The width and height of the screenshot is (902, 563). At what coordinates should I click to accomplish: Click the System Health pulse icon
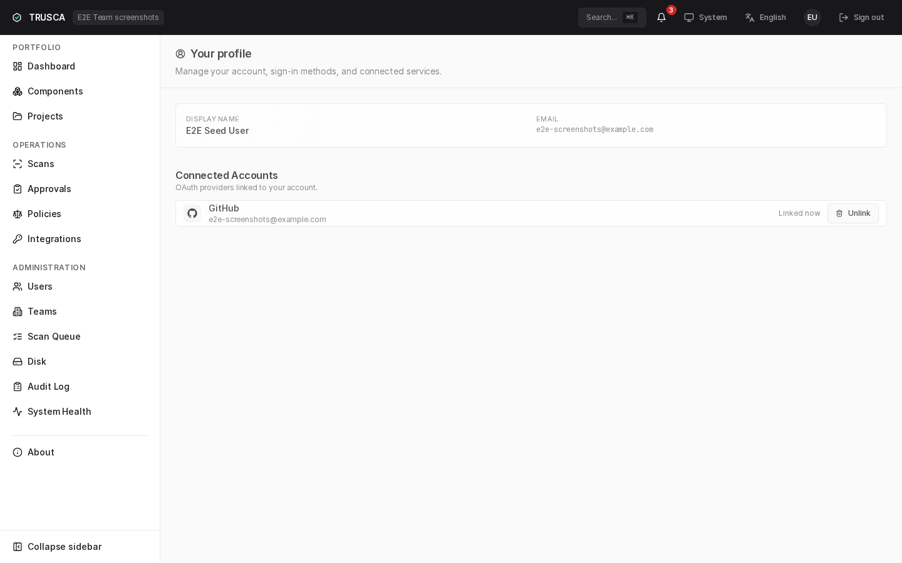pos(18,412)
